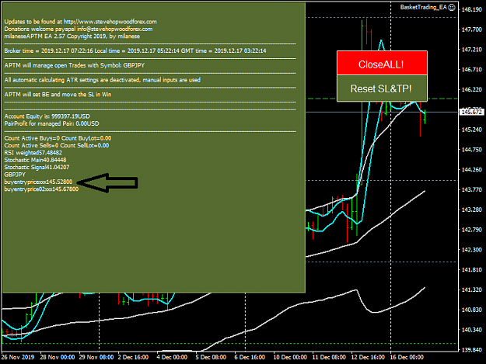This screenshot has width=486, height=364.
Task: Click the current price label 145.672
Action: (x=471, y=112)
